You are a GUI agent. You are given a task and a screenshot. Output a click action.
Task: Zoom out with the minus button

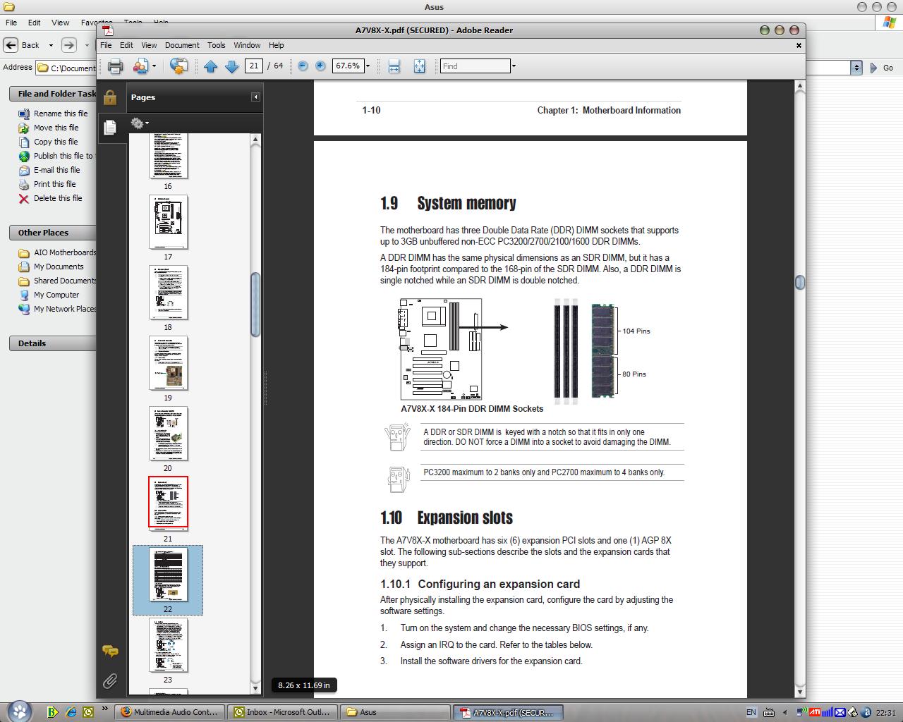pyautogui.click(x=303, y=66)
